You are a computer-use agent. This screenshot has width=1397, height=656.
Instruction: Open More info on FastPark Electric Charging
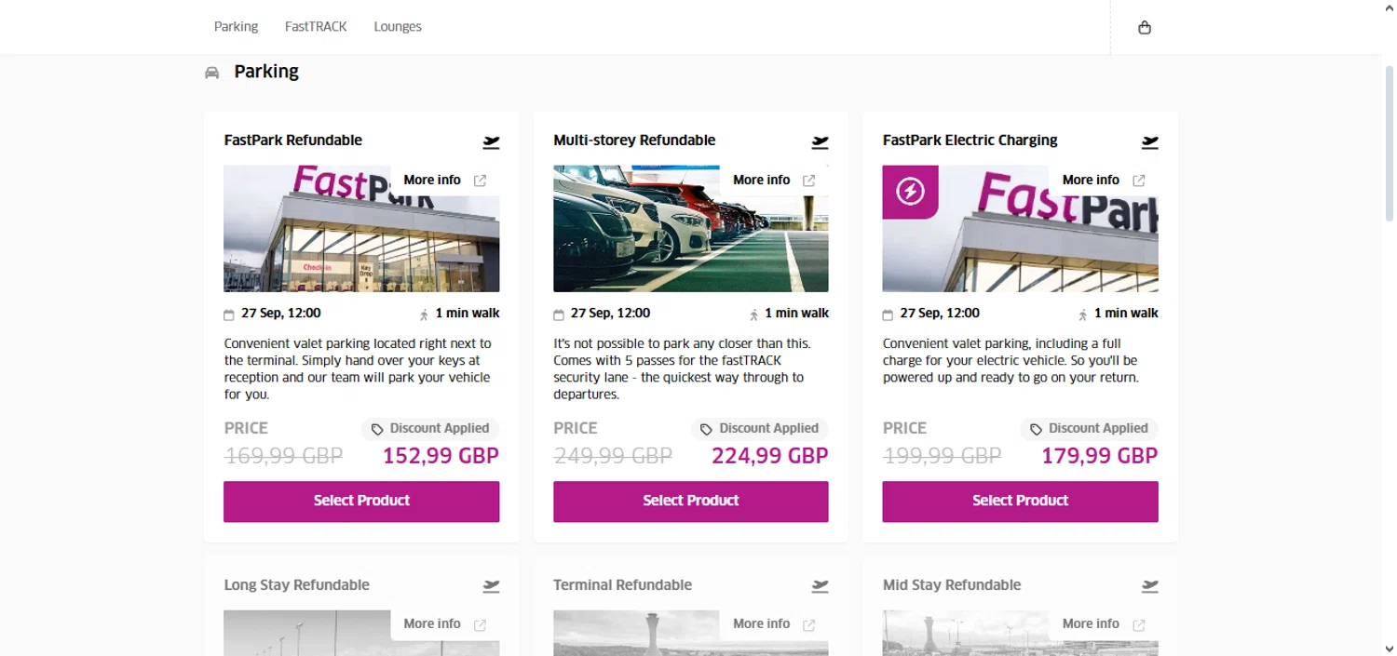click(1091, 180)
